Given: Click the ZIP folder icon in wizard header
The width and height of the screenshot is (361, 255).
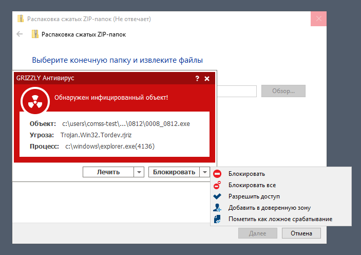Looking at the screenshot, I should point(35,34).
